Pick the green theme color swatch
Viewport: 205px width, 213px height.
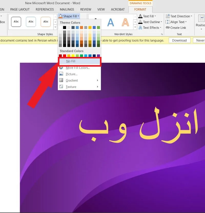click(x=98, y=27)
